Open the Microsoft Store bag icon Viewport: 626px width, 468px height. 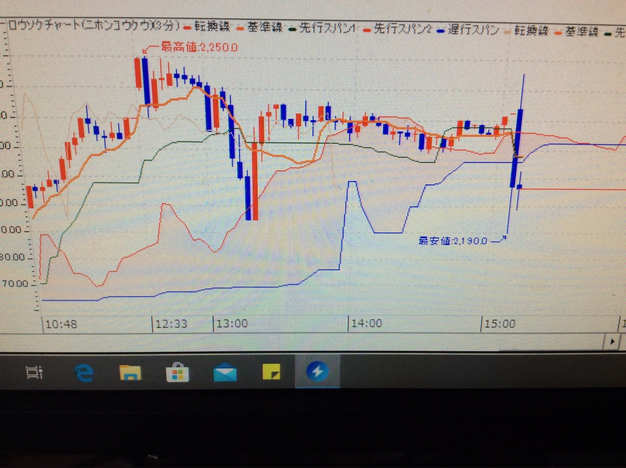[x=177, y=373]
